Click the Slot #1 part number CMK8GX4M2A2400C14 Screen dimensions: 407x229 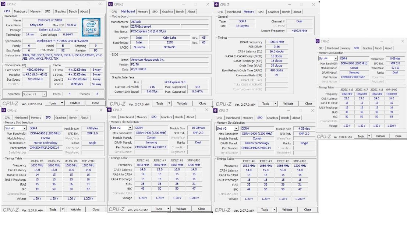45,148
